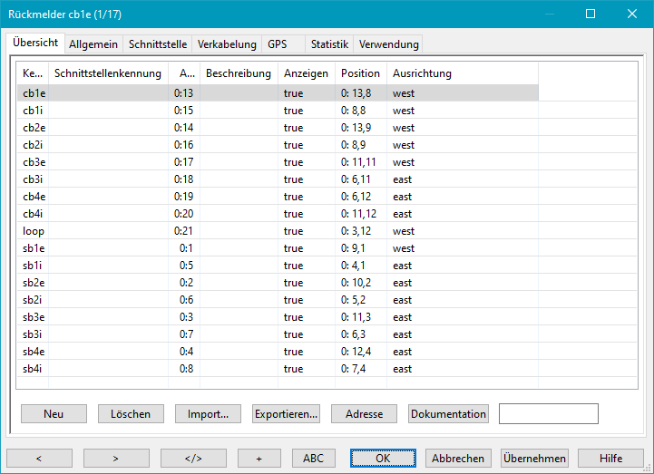Show the Statistik tab
This screenshot has width=654, height=474.
click(329, 44)
